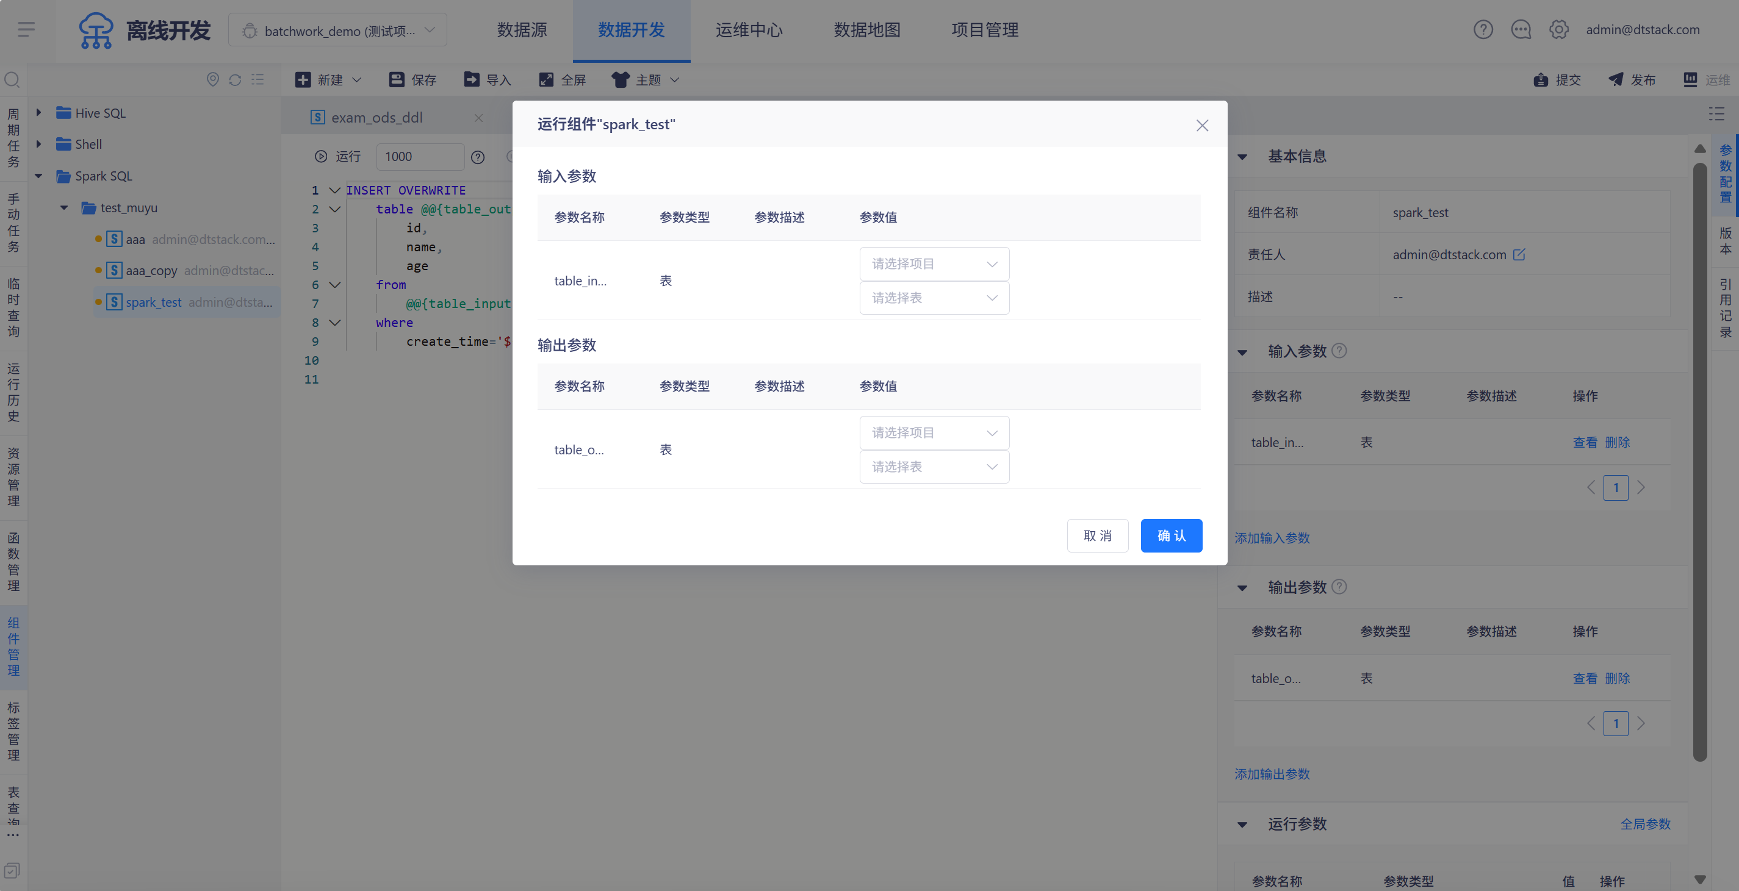This screenshot has height=891, width=1739.
Task: Fold code at line 1 INSERT OVERWRITE
Action: tap(334, 190)
